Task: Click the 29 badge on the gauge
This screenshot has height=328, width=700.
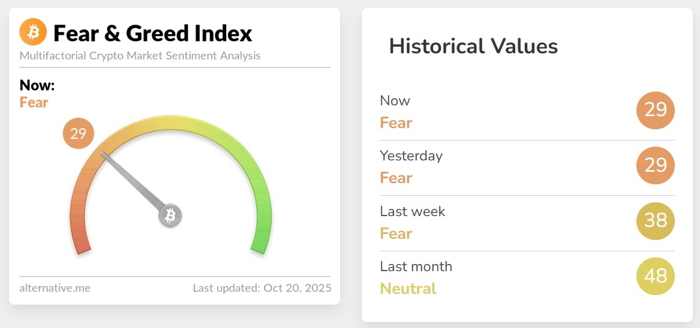Action: (79, 133)
